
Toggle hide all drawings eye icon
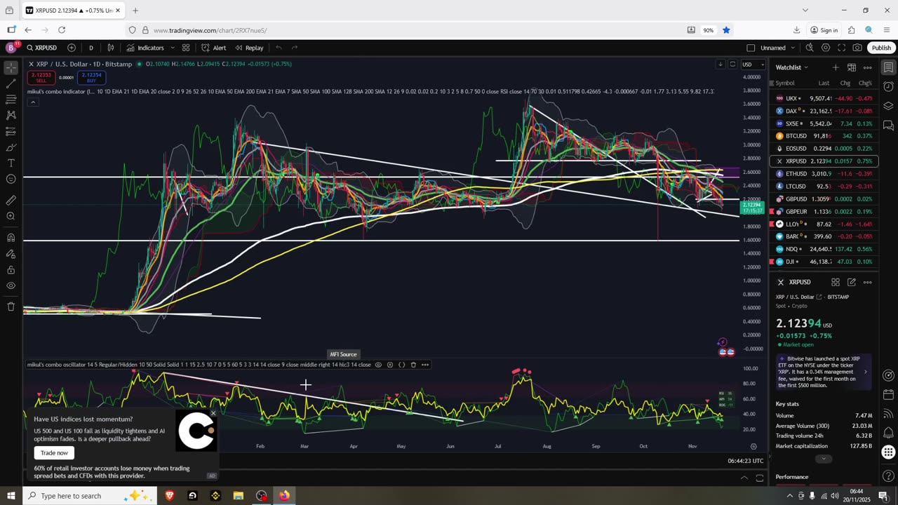(11, 285)
